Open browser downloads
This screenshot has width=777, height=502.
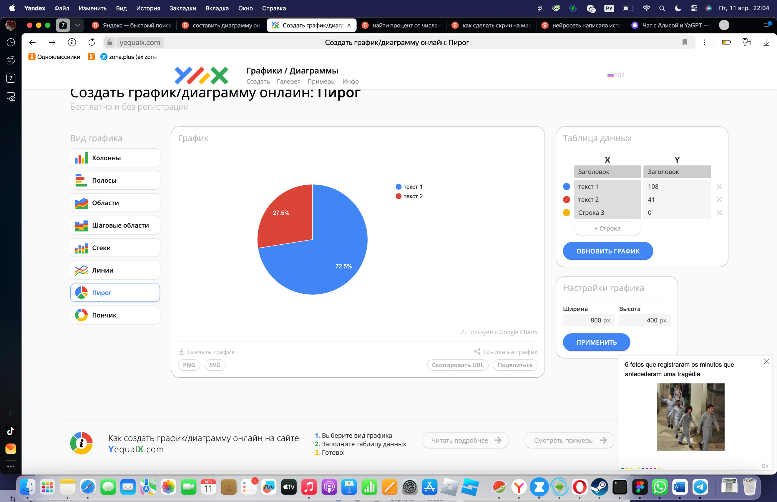point(766,42)
